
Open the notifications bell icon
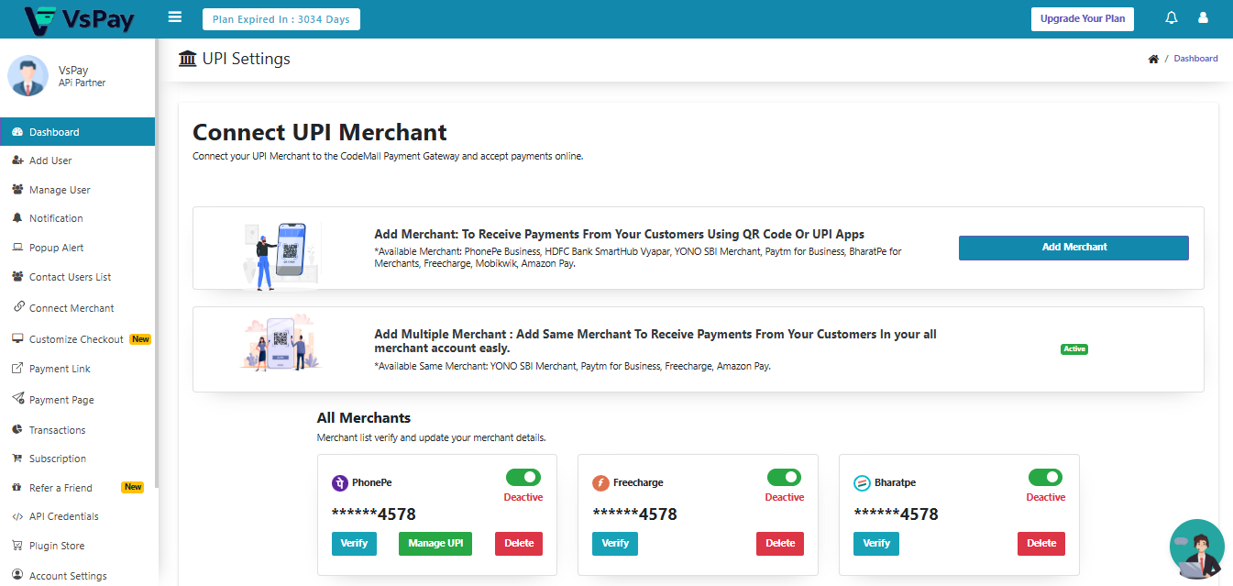pyautogui.click(x=1171, y=18)
